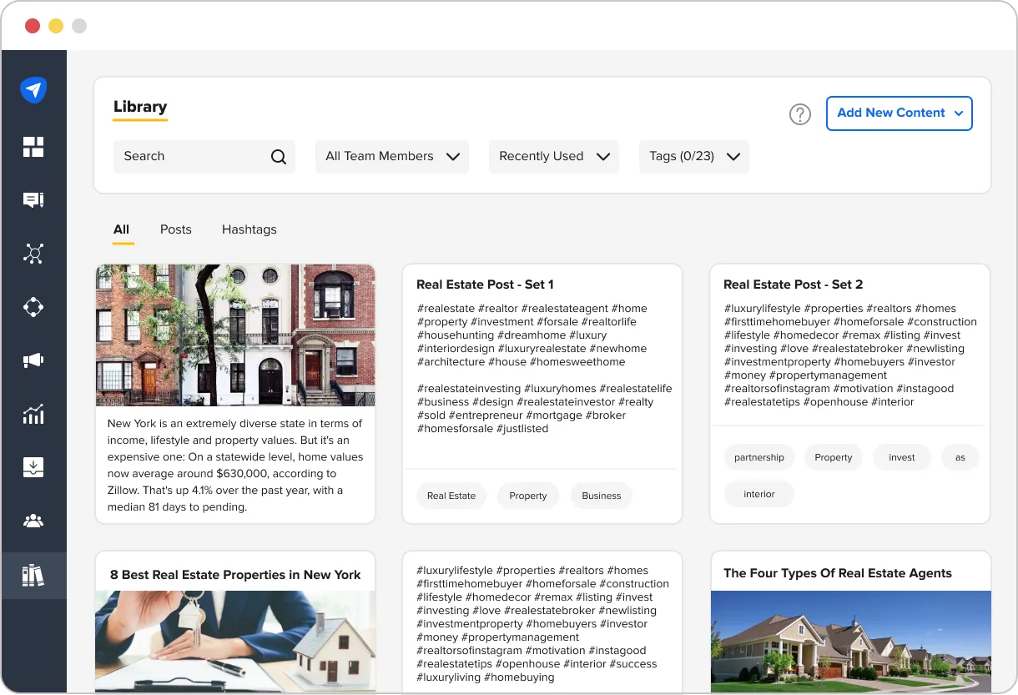
Task: Expand the All Team Members dropdown
Action: [392, 157]
